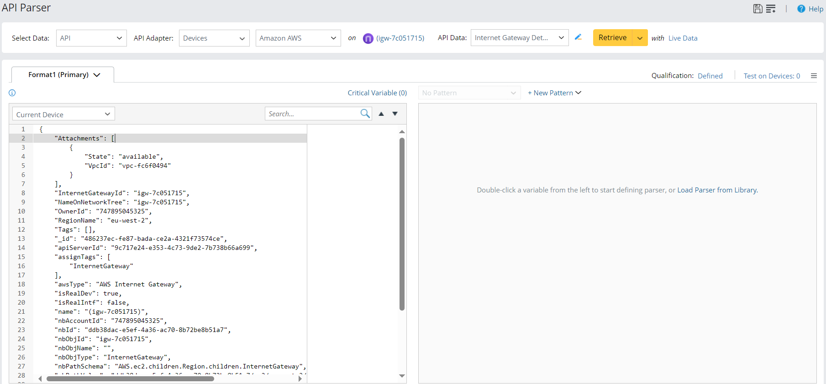The image size is (826, 384).
Task: Select the Format1 (Primary) tab
Action: tap(63, 75)
